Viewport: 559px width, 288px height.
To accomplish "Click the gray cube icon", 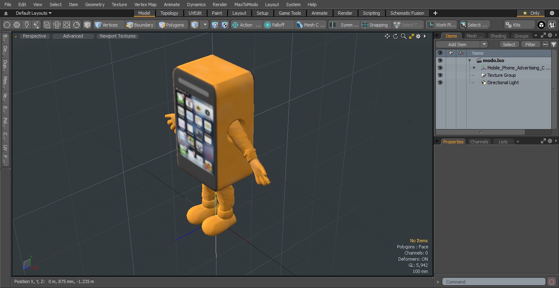I will tap(87, 25).
